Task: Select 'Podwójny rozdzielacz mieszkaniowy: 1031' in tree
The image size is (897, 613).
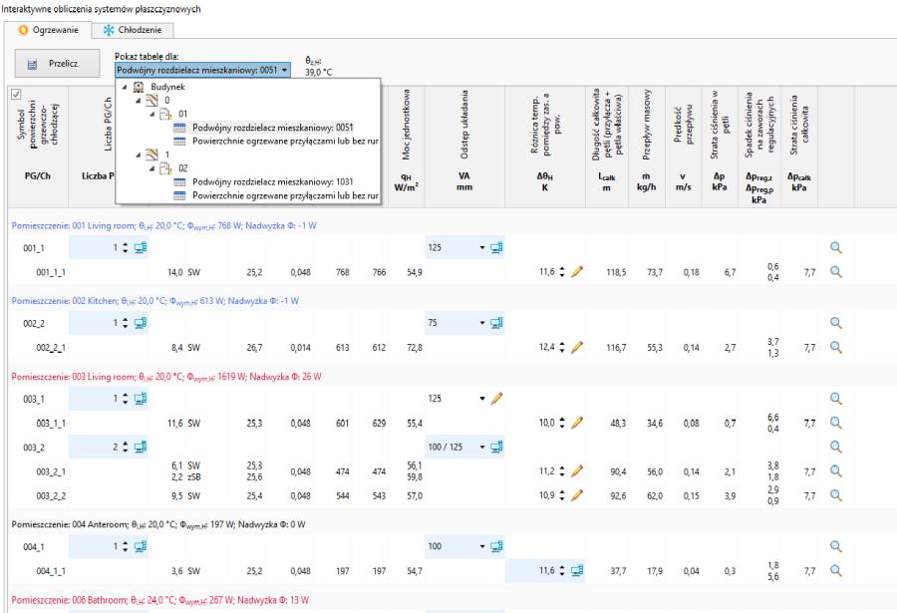Action: [x=272, y=181]
